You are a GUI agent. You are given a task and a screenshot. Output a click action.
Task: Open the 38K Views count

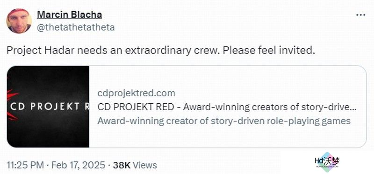pyautogui.click(x=135, y=165)
